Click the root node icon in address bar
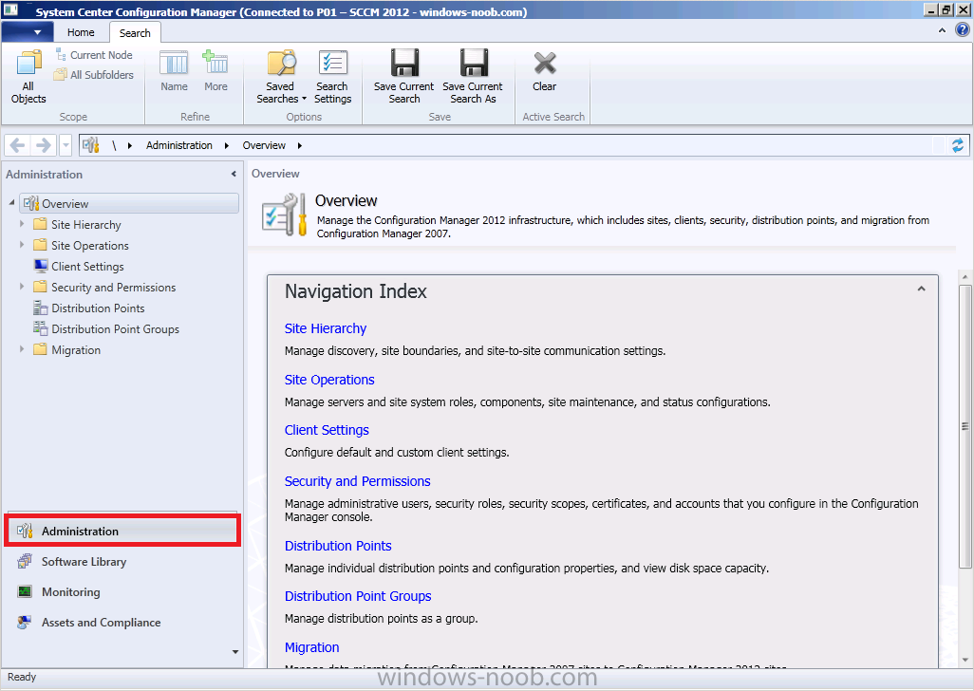The width and height of the screenshot is (974, 691). (x=91, y=145)
